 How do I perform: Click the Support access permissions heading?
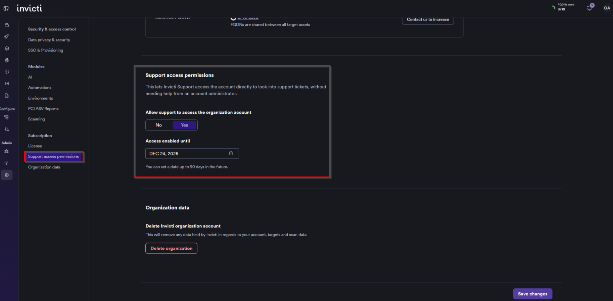(x=180, y=75)
